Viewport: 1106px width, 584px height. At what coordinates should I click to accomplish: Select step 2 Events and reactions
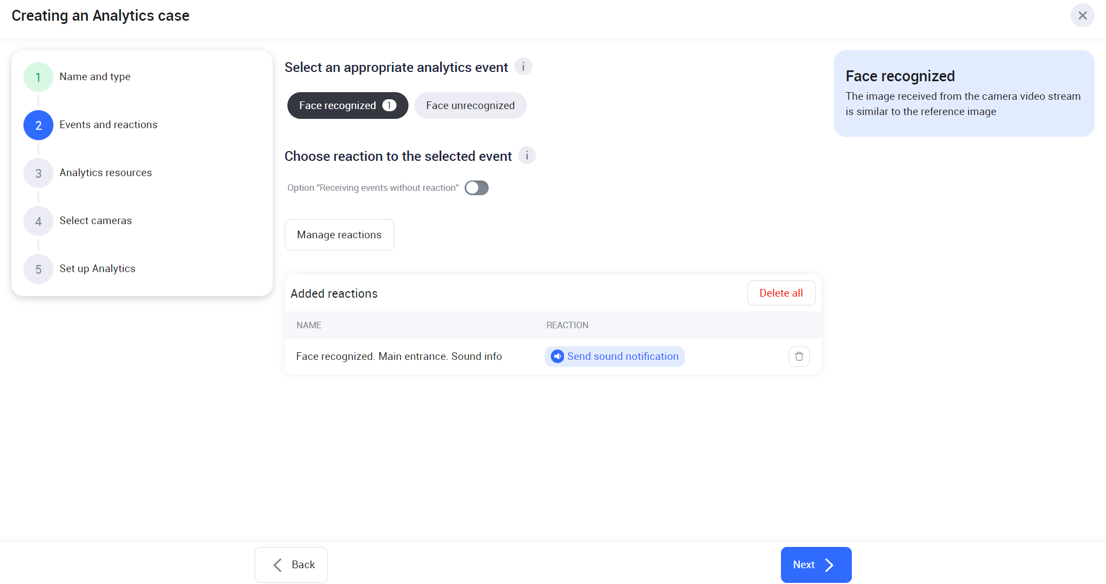coord(108,125)
